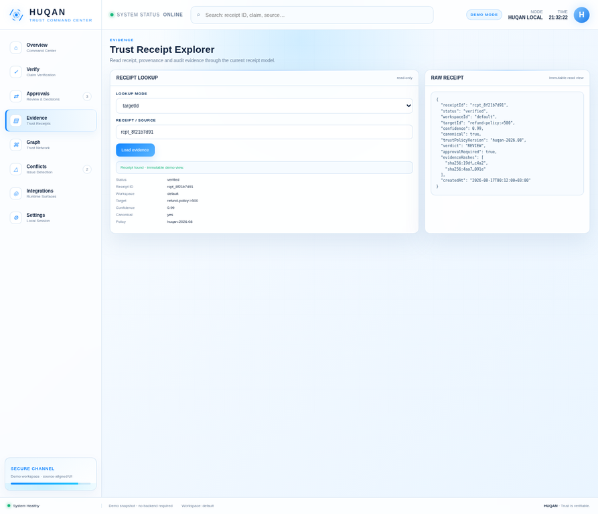Screen dimensions: 598x514
Task: Click the Target value refund-policy:>500
Action: pyautogui.click(x=182, y=201)
